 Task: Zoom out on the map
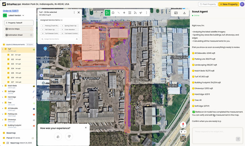coord(185,132)
